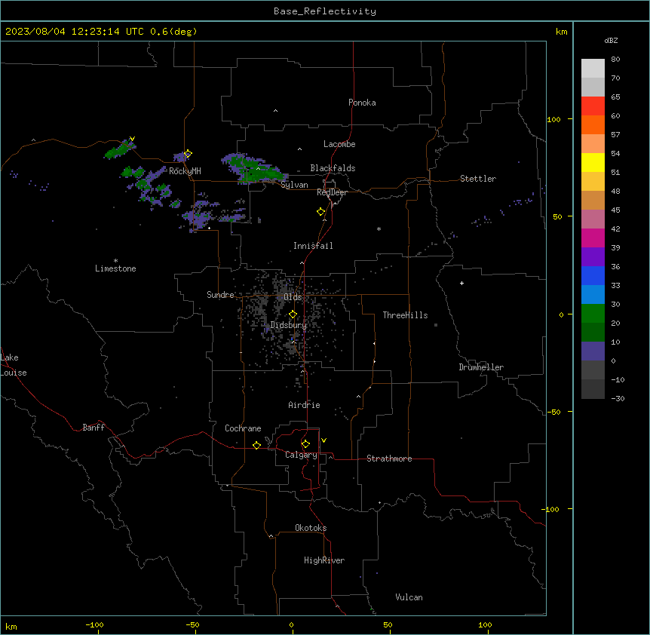
Task: Click the yellow v marker east of Calgary diamond
Action: click(323, 440)
